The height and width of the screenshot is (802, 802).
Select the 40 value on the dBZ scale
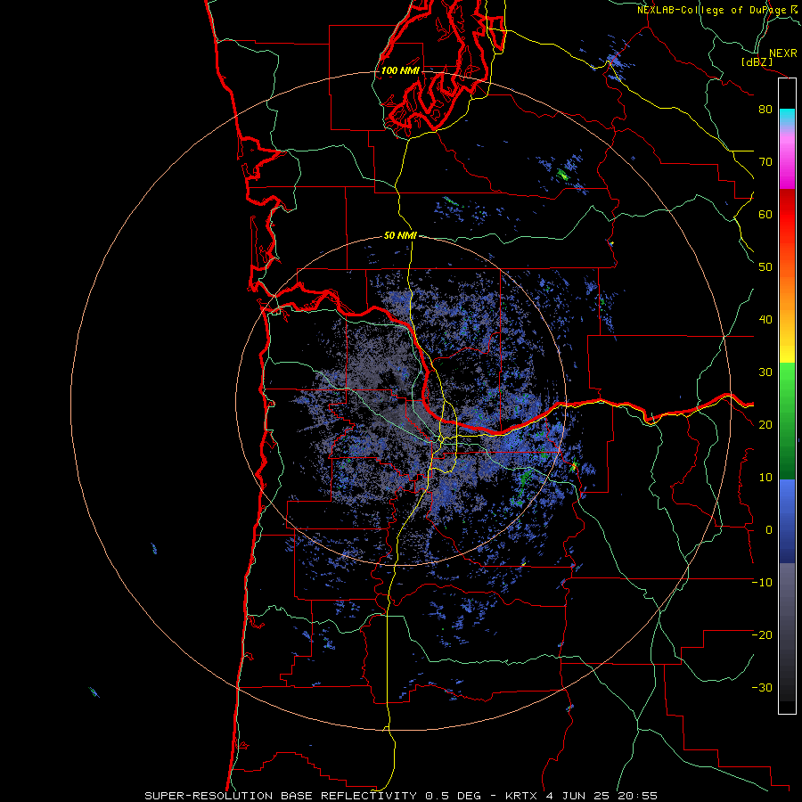click(x=765, y=320)
